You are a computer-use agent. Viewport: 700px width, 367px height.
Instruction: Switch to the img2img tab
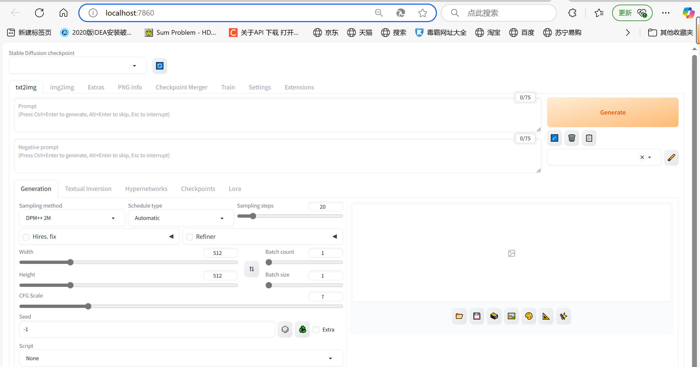click(62, 87)
